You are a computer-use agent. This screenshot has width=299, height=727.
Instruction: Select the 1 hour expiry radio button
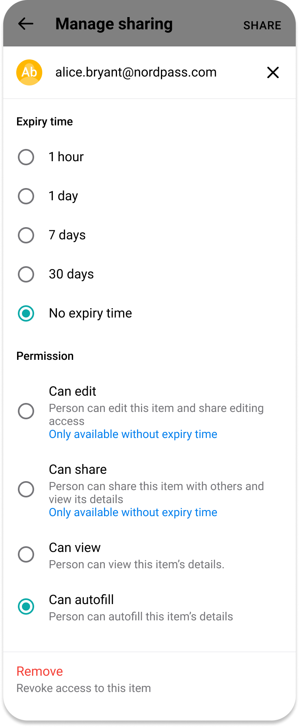tap(26, 157)
